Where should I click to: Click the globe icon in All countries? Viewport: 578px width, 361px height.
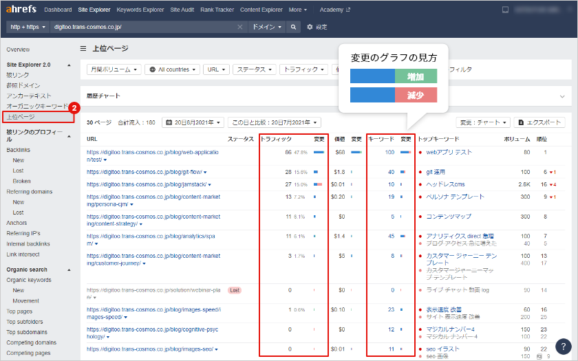153,69
